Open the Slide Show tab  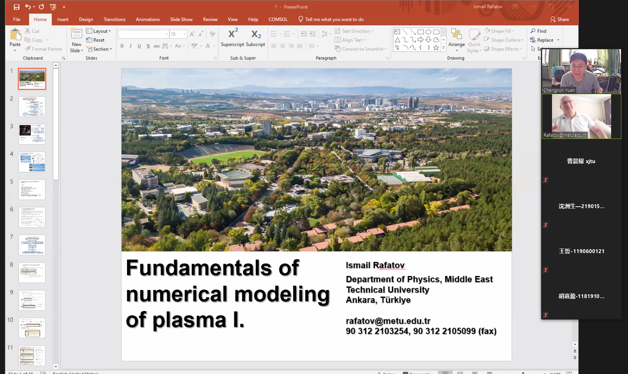[181, 19]
